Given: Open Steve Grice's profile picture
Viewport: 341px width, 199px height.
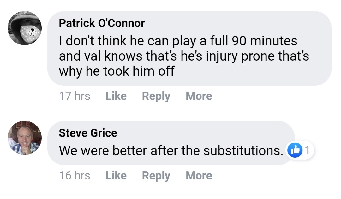Looking at the screenshot, I should pyautogui.click(x=25, y=138).
